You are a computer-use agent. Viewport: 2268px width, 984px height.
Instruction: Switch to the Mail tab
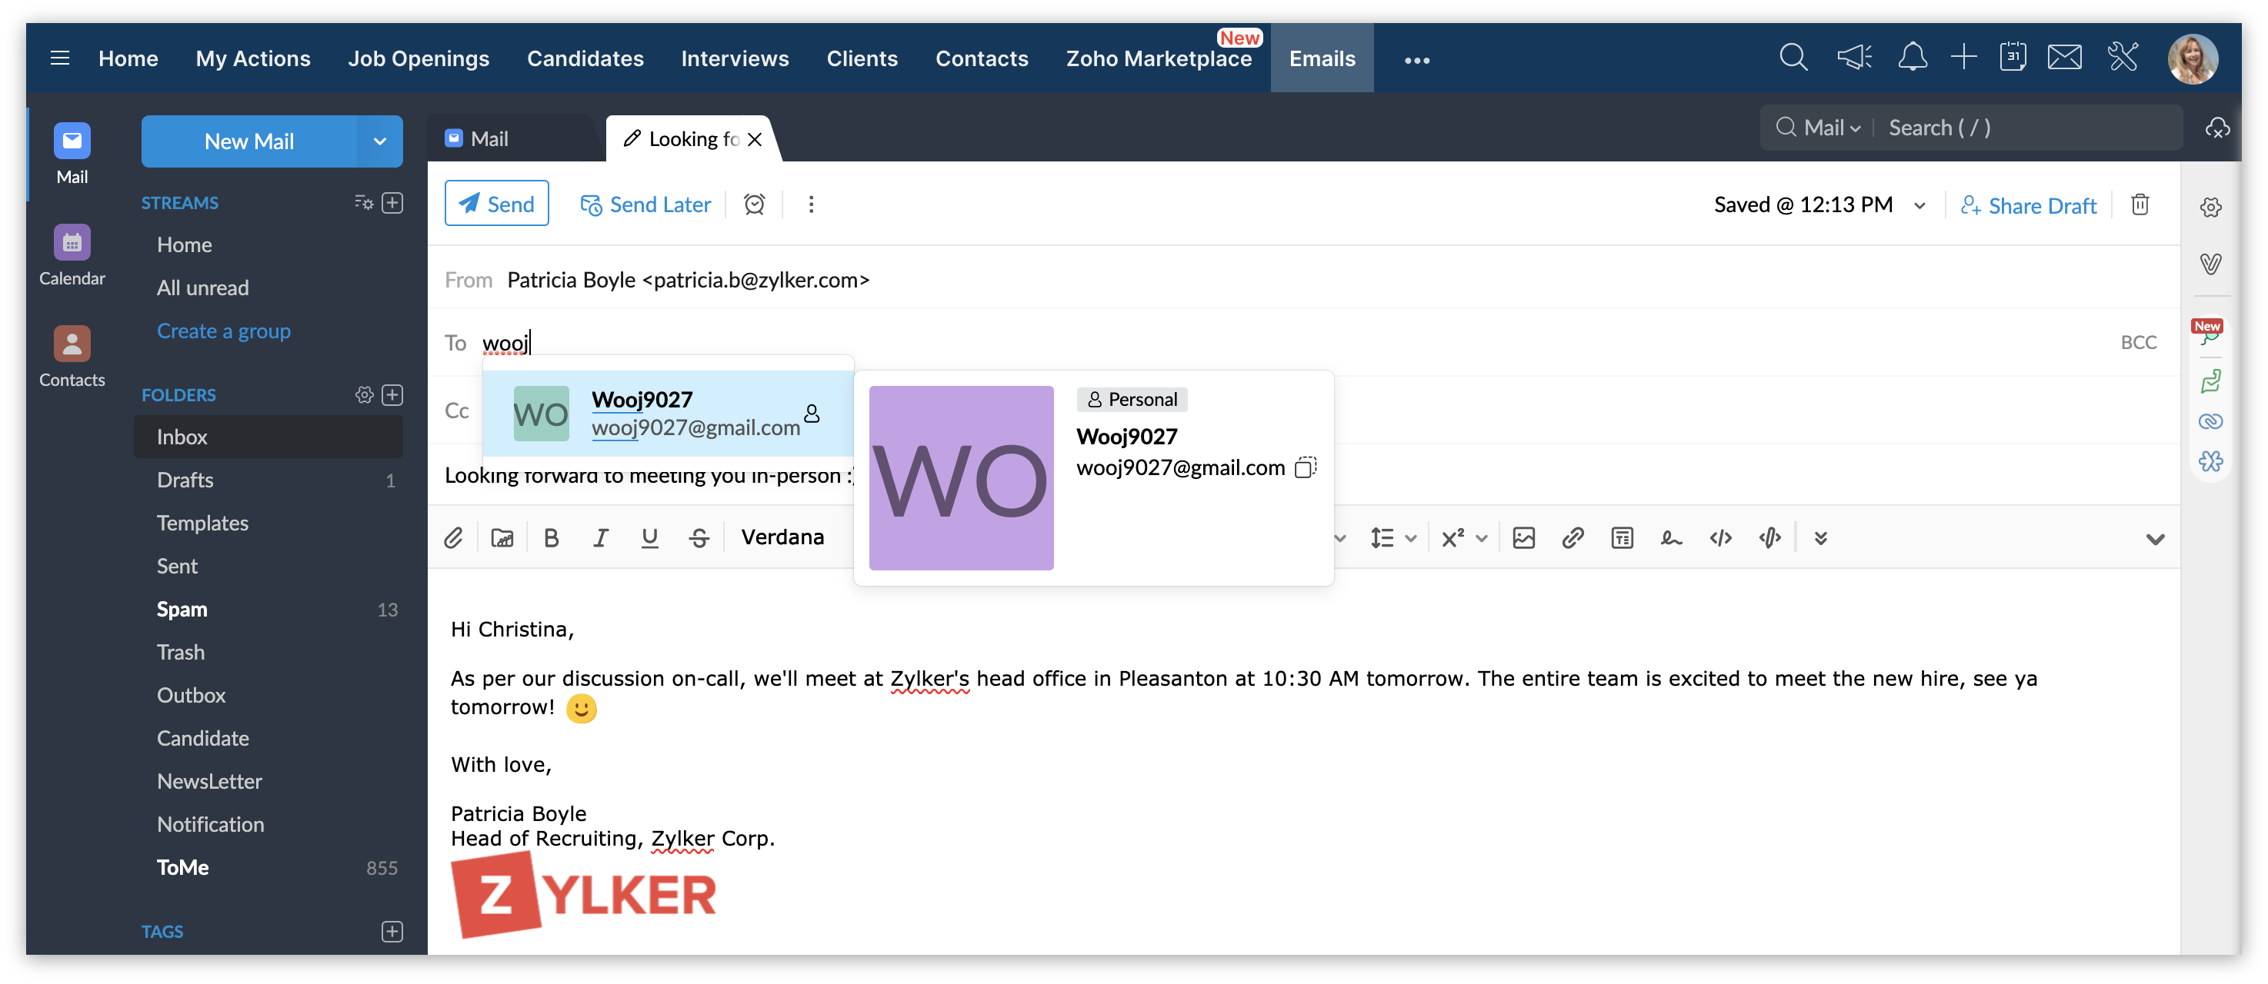point(489,139)
